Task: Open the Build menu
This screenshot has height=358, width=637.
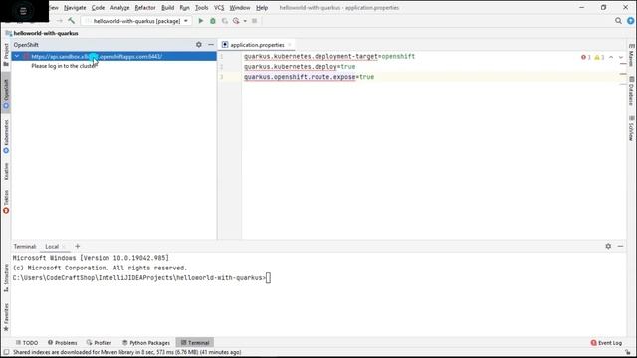Action: pos(168,8)
